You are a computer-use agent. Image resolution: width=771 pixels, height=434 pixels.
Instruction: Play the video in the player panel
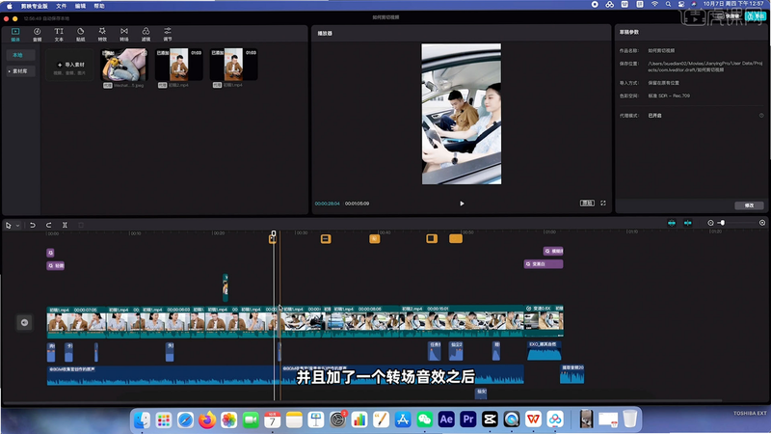coord(462,203)
